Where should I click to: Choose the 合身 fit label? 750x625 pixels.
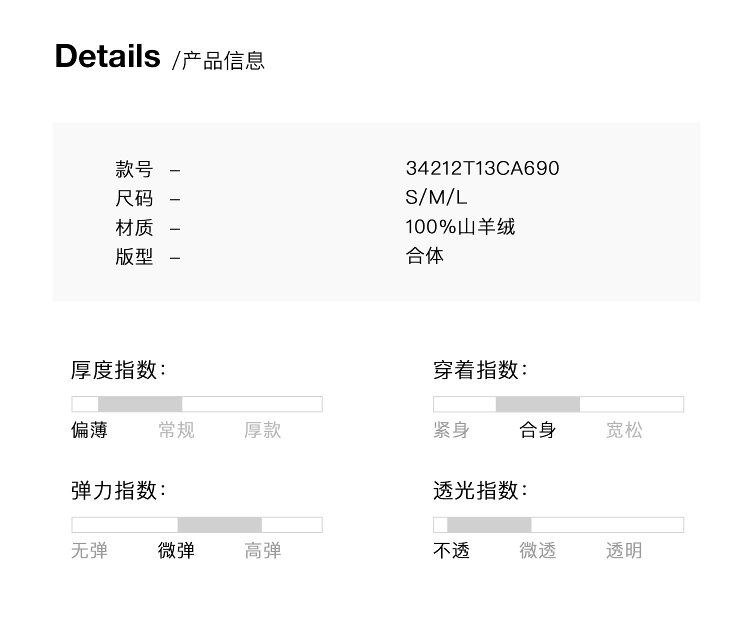pyautogui.click(x=537, y=430)
